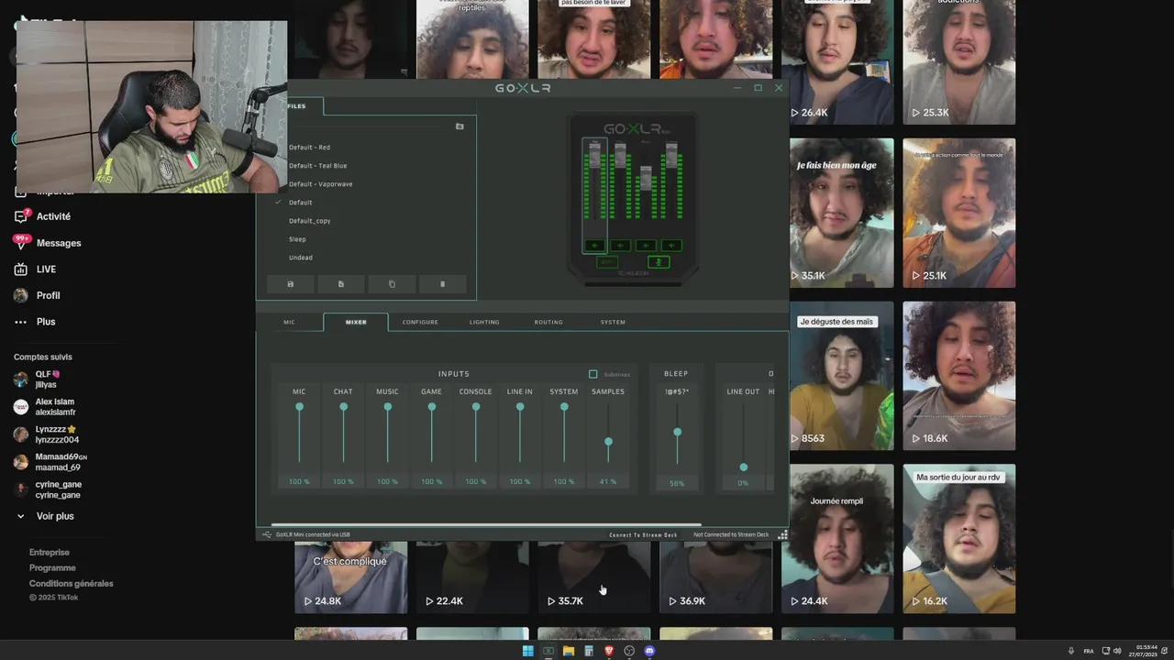Viewport: 1174px width, 660px height.
Task: Click Connect To Stream Deck button
Action: pyautogui.click(x=643, y=534)
